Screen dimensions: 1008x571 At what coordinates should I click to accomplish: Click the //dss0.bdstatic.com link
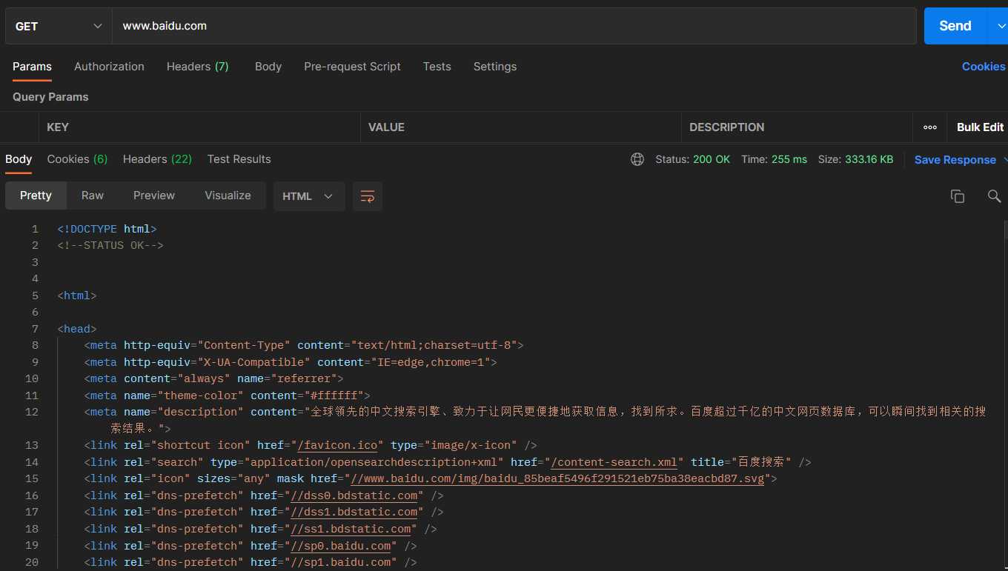tap(354, 495)
